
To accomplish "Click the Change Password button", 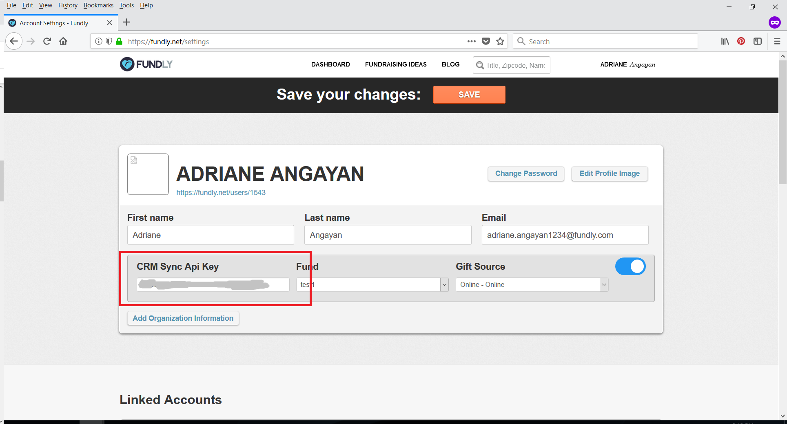I will [526, 173].
